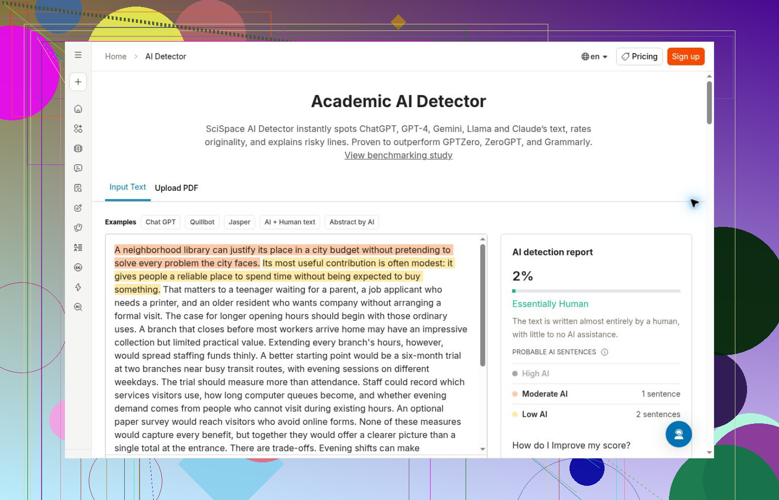Click AI Detector in the breadcrumb
Screen dimensions: 779x500
166,56
